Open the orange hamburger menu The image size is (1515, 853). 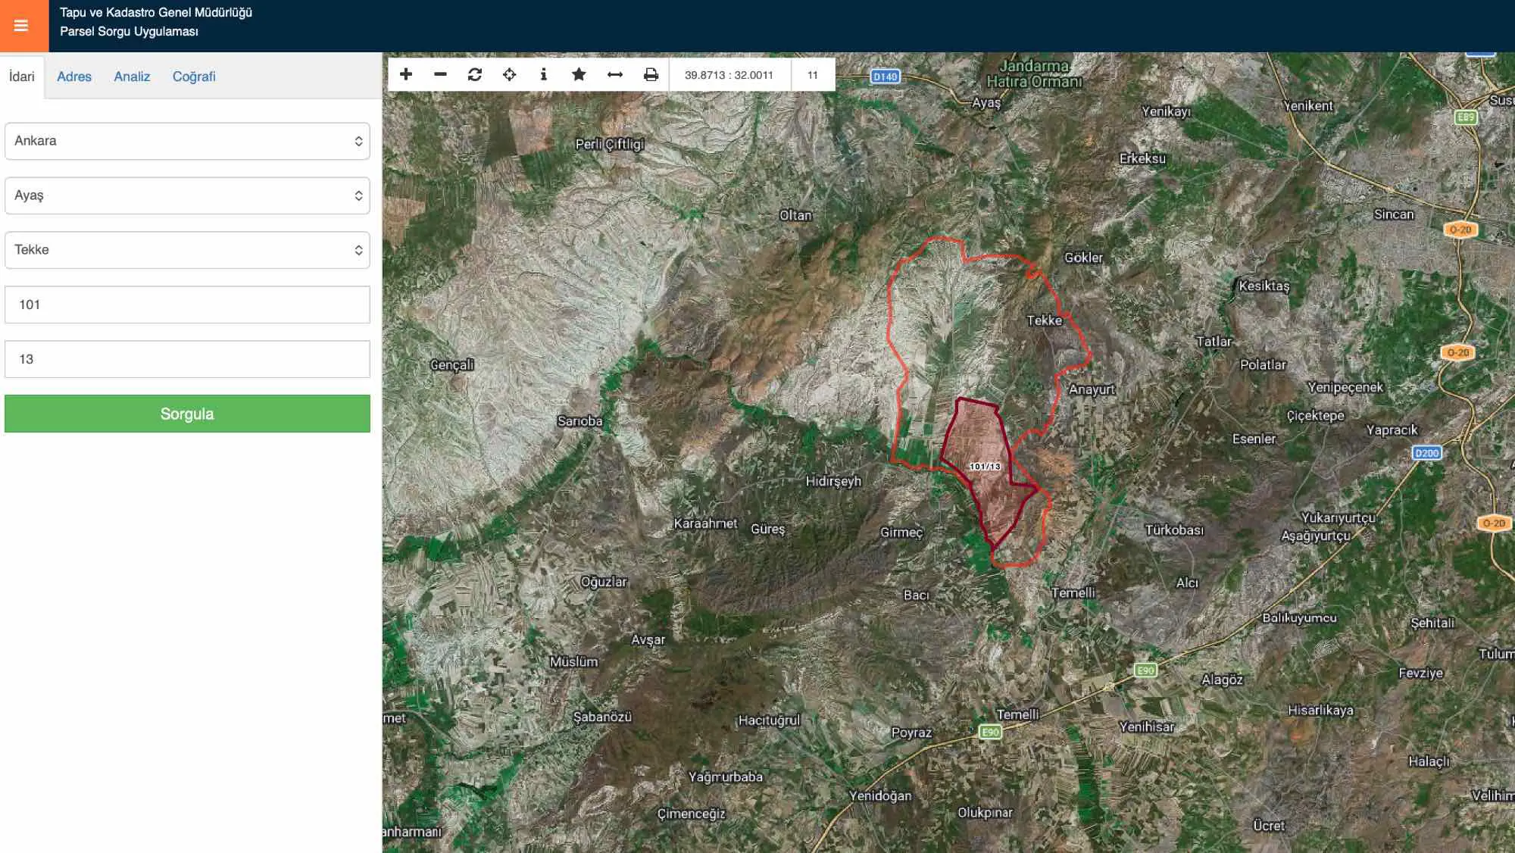point(21,26)
